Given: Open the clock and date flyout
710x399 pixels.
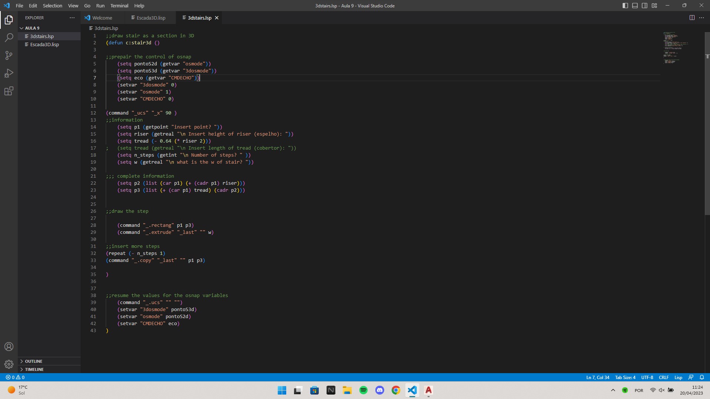Looking at the screenshot, I should pos(692,390).
